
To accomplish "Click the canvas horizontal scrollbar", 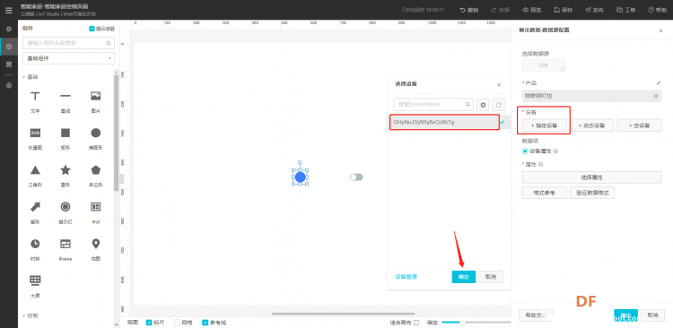I will click(x=344, y=314).
